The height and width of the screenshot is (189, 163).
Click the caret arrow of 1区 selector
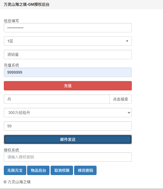point(127,41)
